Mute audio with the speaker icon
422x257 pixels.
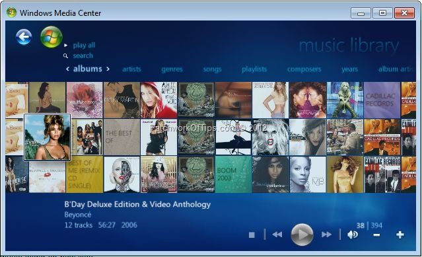(x=353, y=235)
